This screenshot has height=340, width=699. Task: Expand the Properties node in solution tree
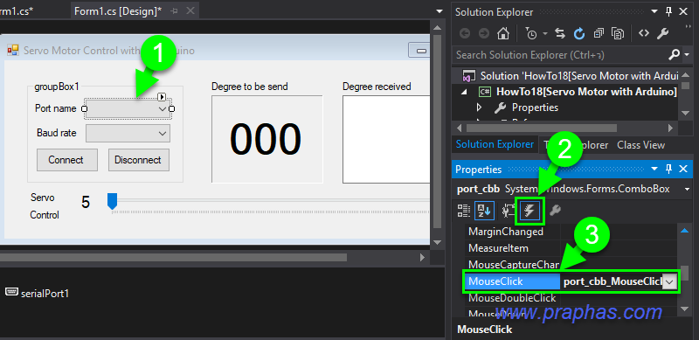click(x=479, y=108)
